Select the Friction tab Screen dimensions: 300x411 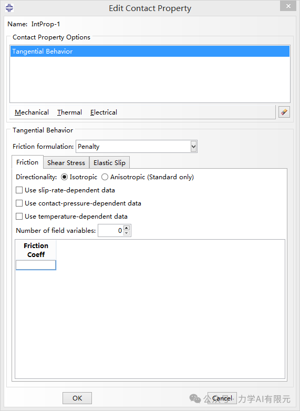pyautogui.click(x=27, y=162)
